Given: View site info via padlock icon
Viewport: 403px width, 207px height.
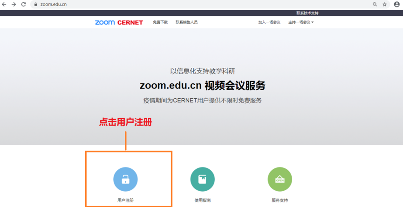Looking at the screenshot, I should (35, 4).
